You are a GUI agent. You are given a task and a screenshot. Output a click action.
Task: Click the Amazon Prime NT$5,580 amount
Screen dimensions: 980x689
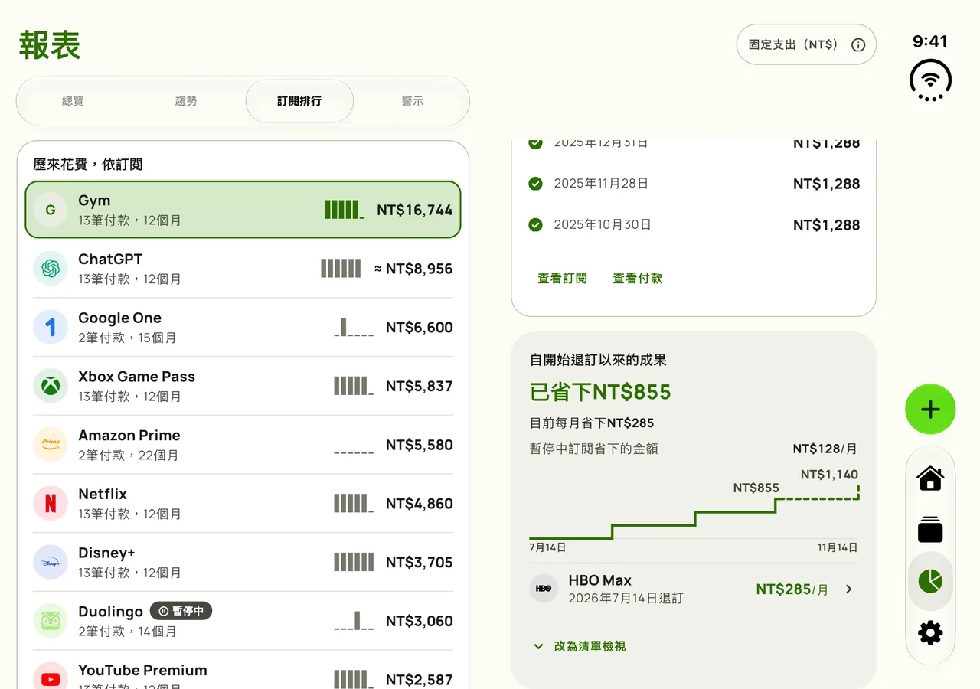(x=420, y=445)
